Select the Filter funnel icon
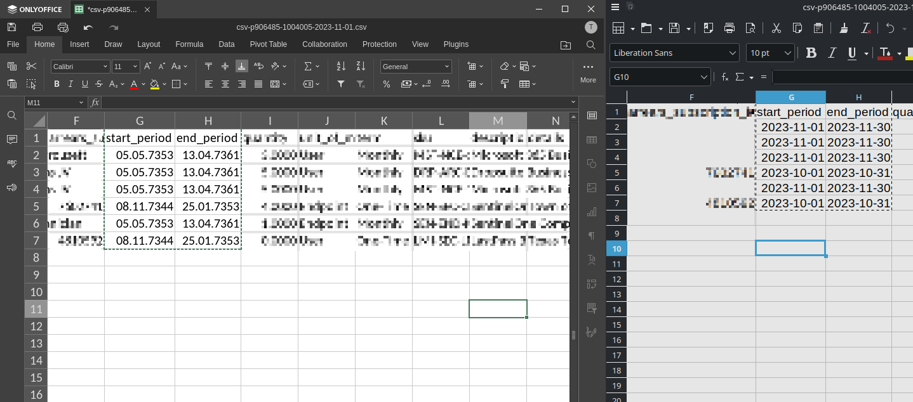913x402 pixels. pos(341,84)
